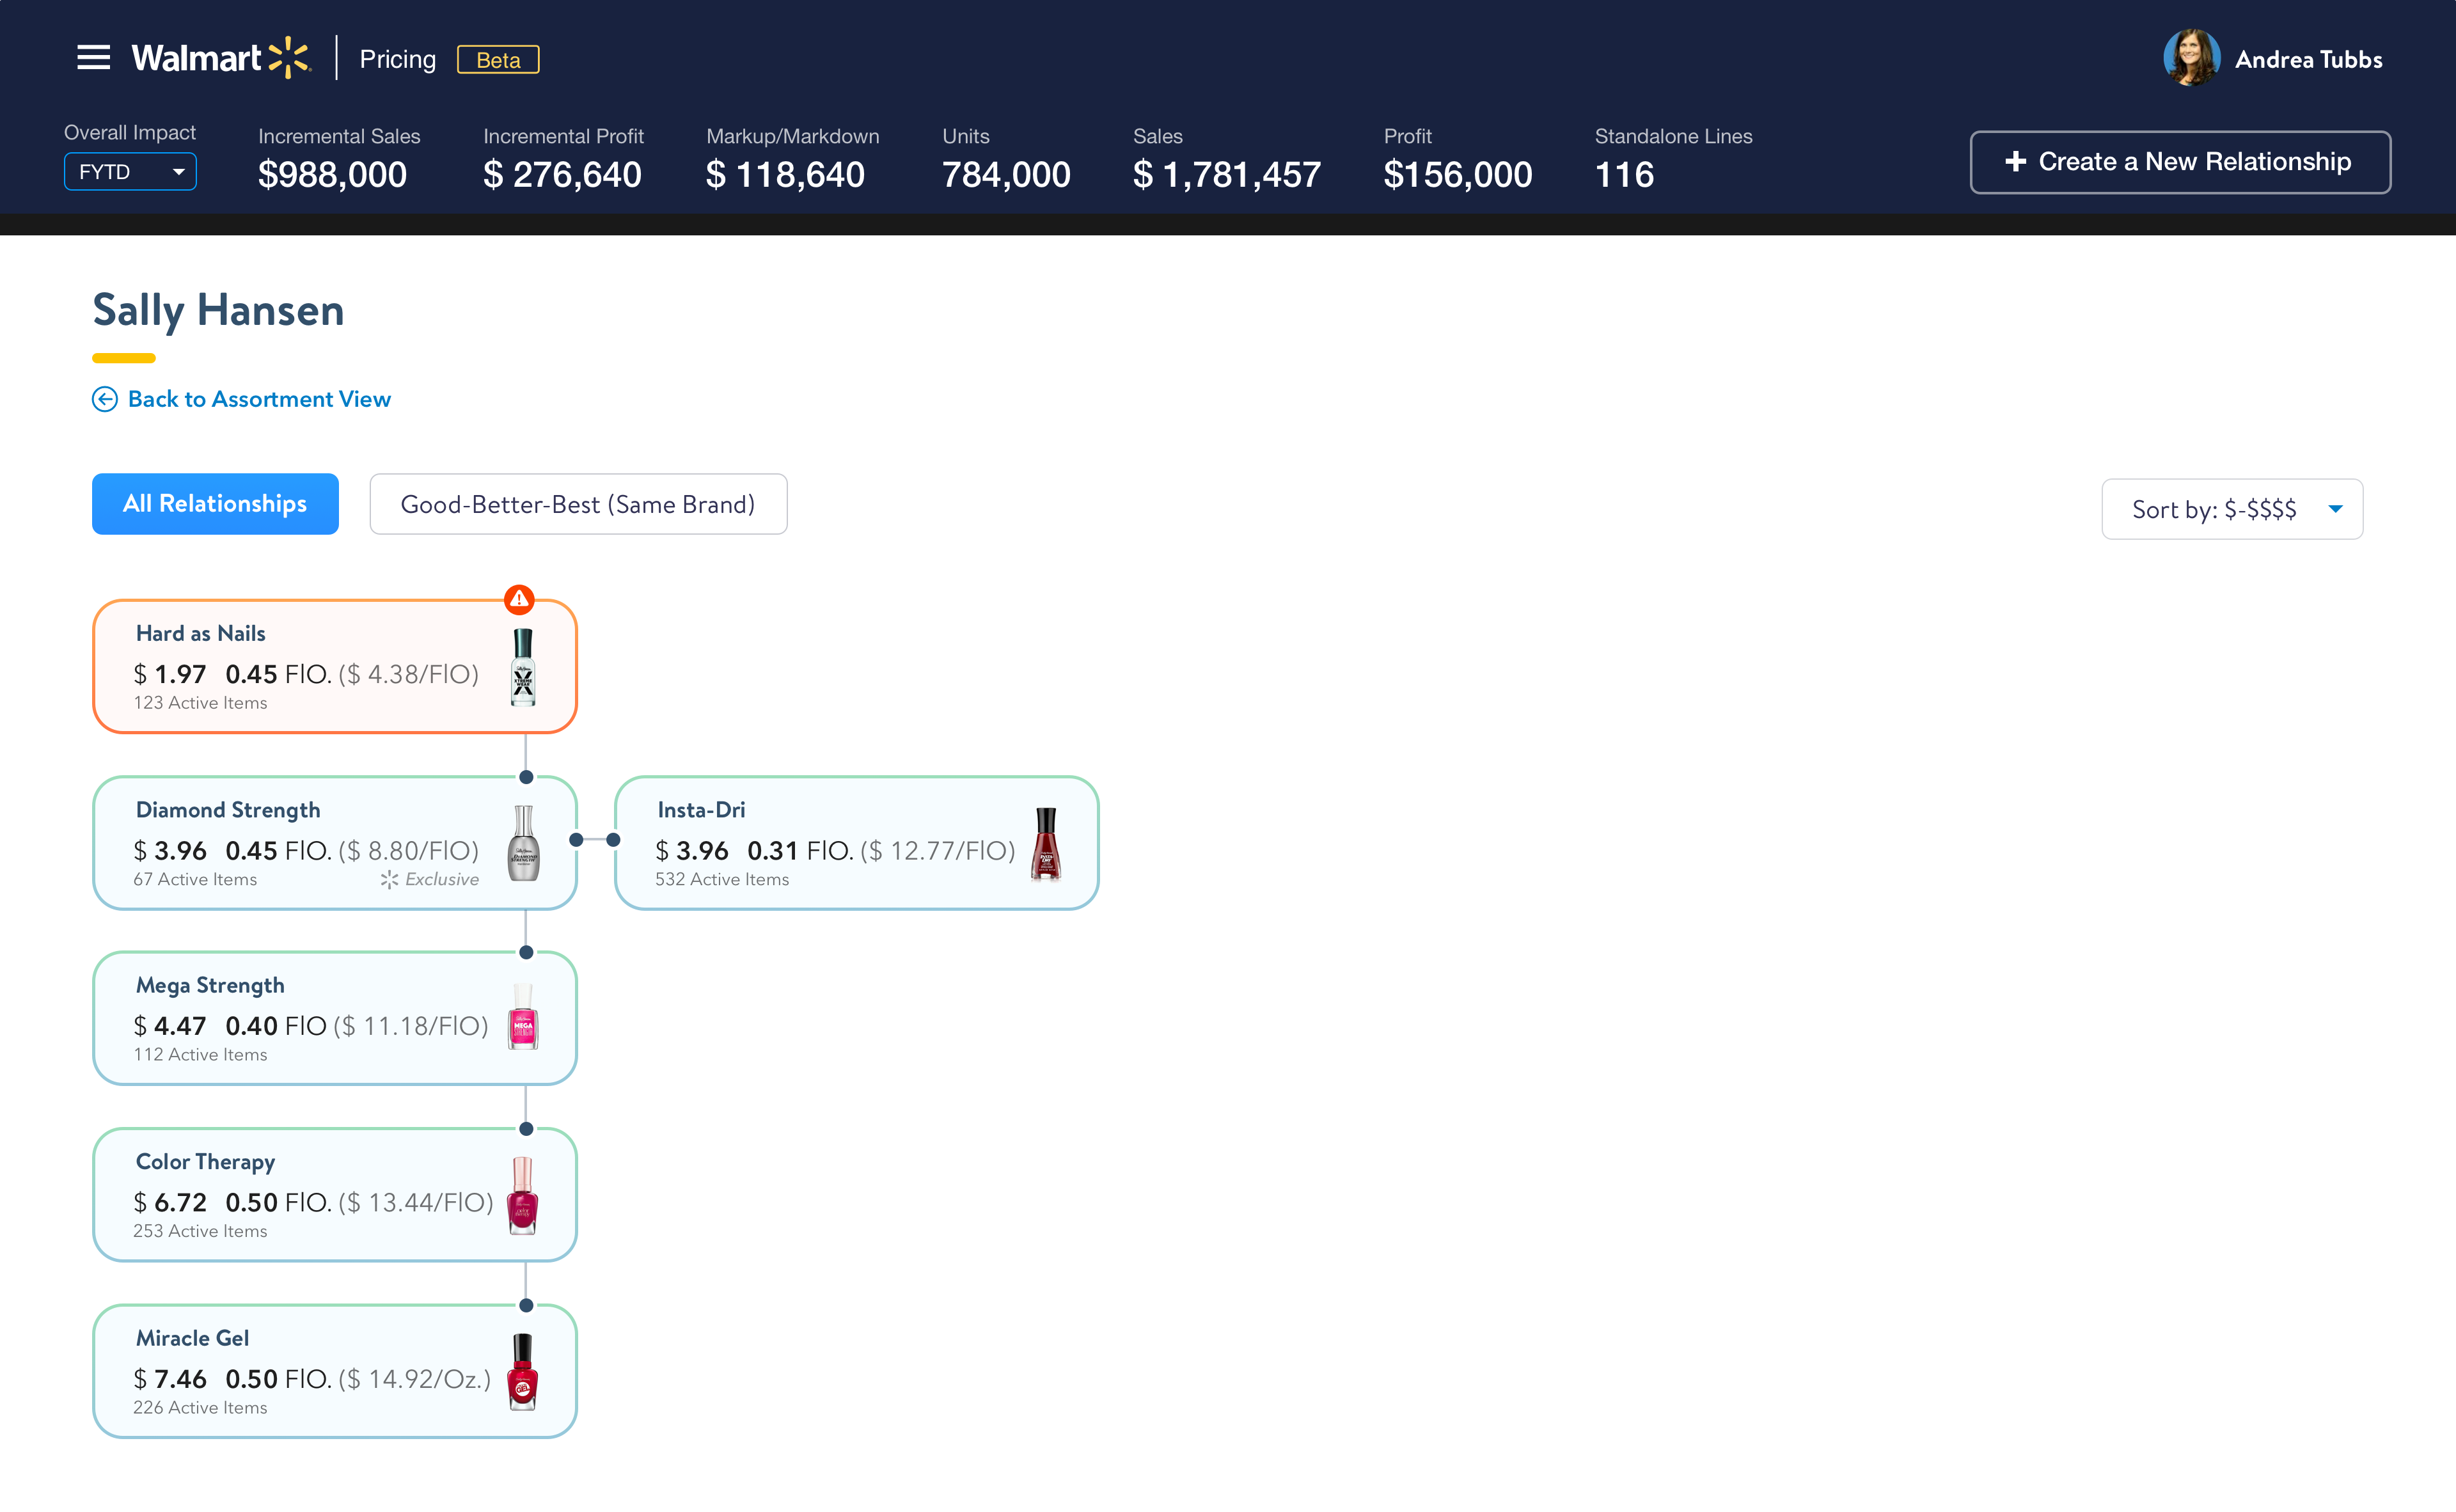Image resolution: width=2456 pixels, height=1512 pixels.
Task: Click the Color Therapy bottle image
Action: pyautogui.click(x=523, y=1195)
